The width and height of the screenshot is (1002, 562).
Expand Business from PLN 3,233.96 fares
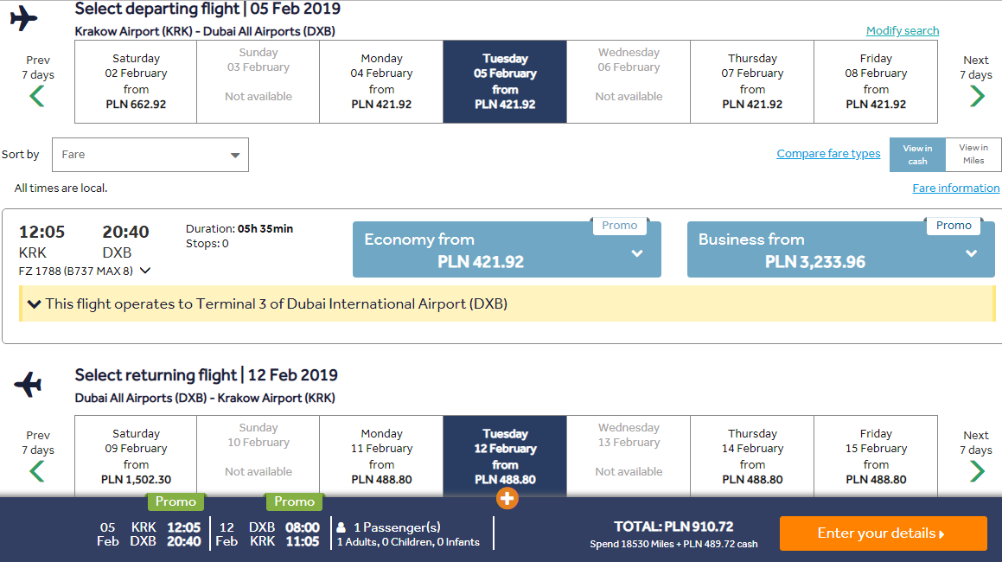click(841, 249)
